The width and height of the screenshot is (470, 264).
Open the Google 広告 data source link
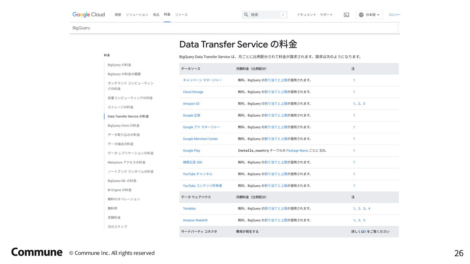[192, 115]
